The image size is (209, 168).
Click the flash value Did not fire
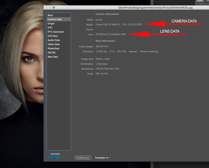[102, 74]
